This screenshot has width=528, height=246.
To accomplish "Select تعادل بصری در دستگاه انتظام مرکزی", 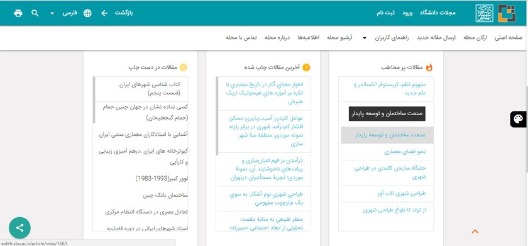I will pyautogui.click(x=146, y=212).
